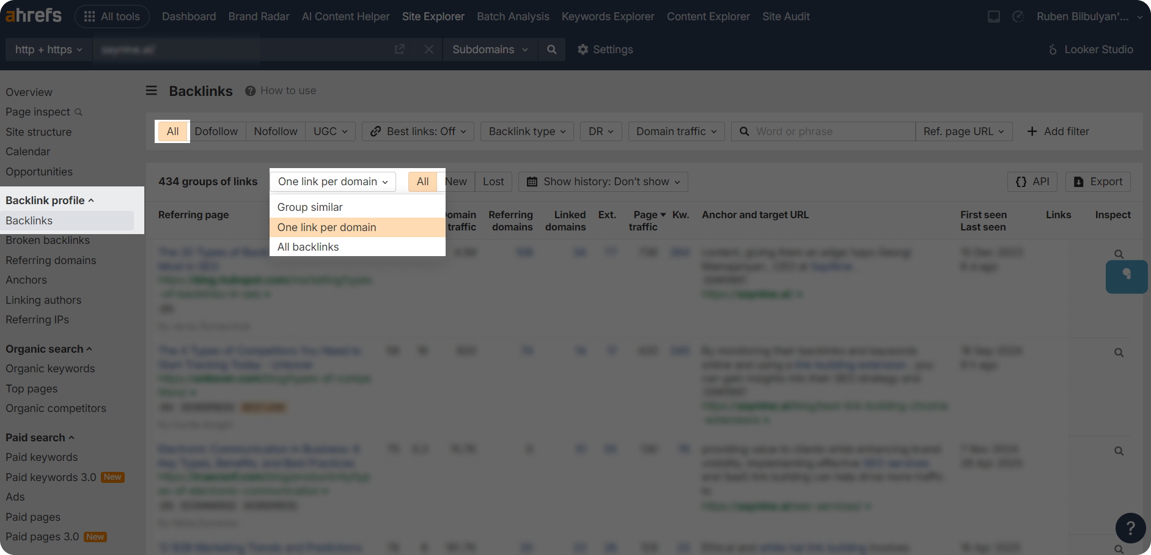This screenshot has width=1151, height=555.
Task: Open Batch Analysis
Action: click(x=513, y=17)
